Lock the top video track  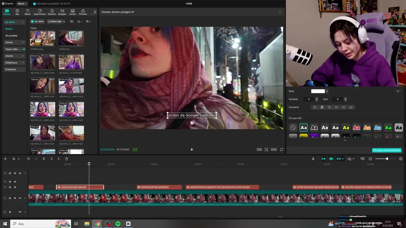pos(10,173)
